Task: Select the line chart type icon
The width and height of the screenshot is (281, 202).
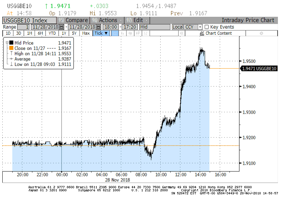Action: (x=115, y=33)
